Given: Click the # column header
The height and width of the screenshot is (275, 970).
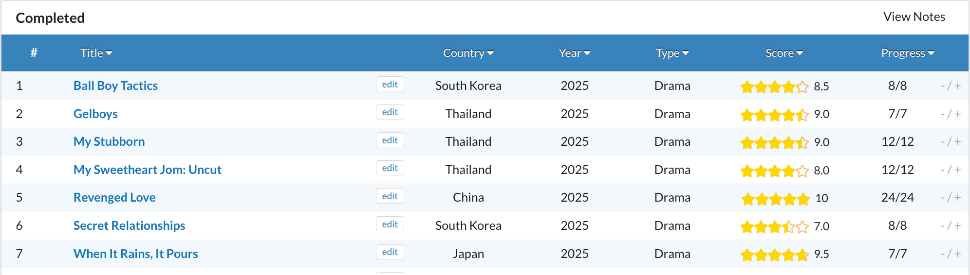Looking at the screenshot, I should coord(34,53).
